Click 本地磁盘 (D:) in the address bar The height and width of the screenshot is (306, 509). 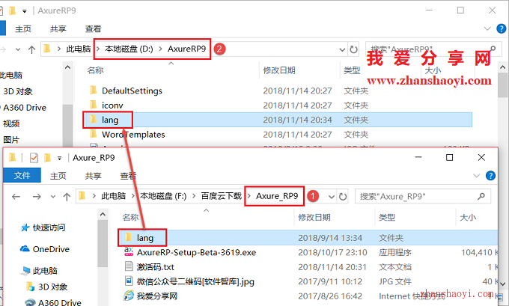129,49
